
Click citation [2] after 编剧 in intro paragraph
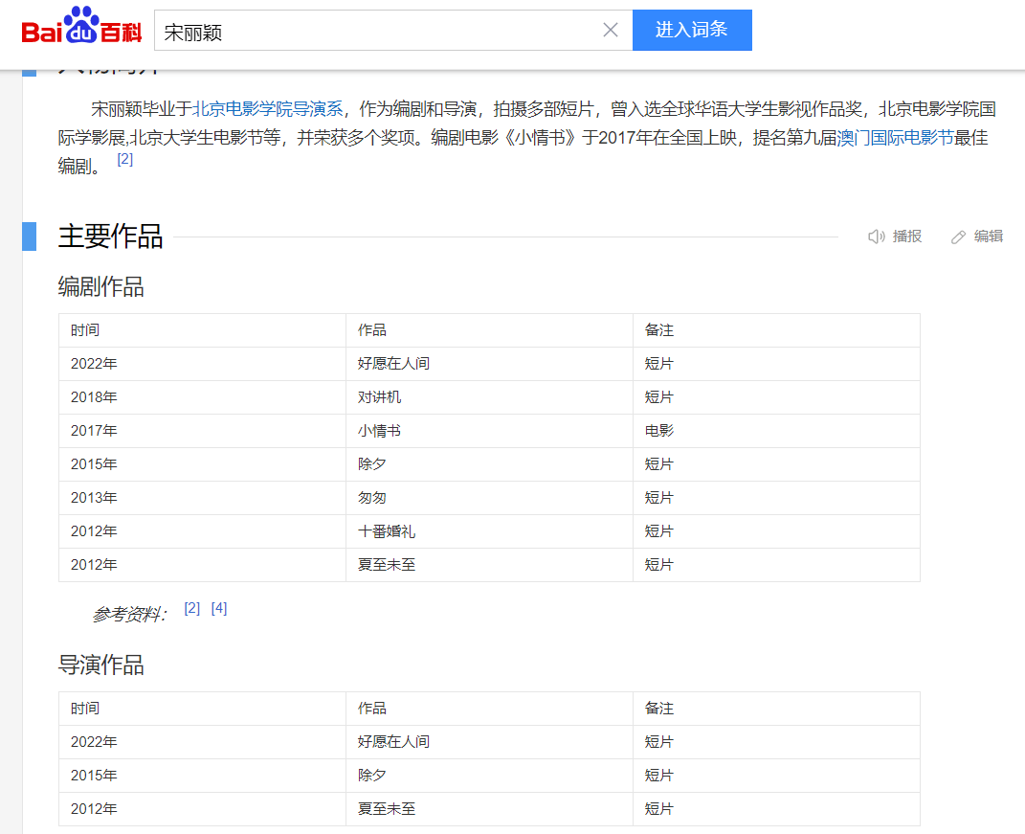pos(125,160)
